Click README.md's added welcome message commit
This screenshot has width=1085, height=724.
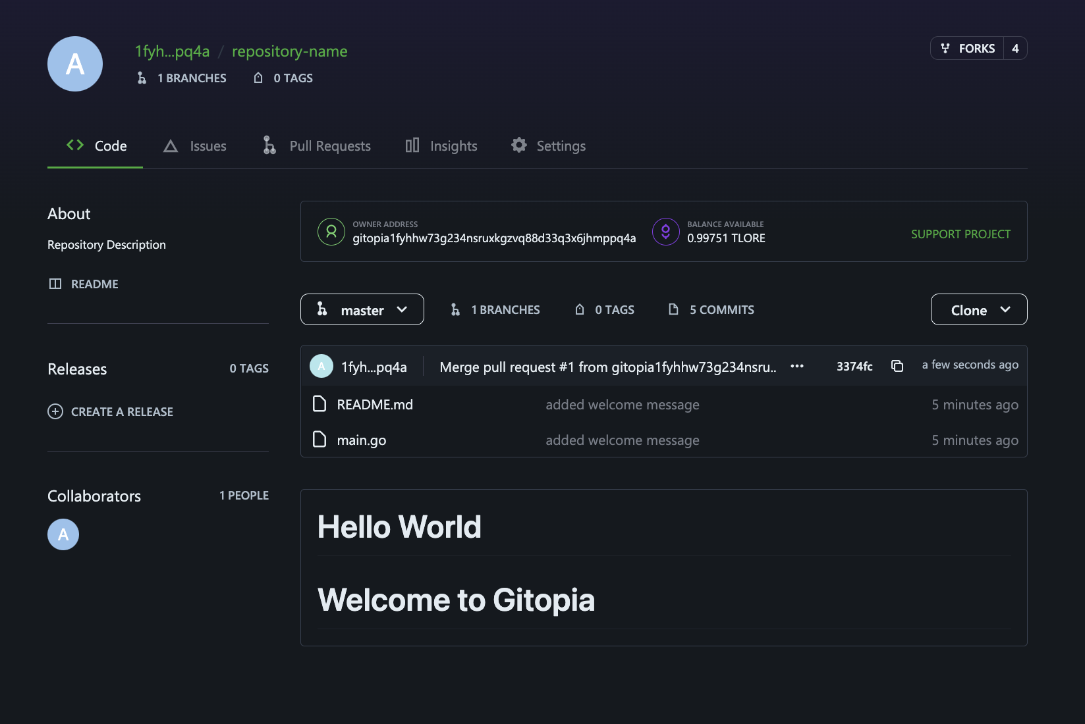[x=623, y=405]
